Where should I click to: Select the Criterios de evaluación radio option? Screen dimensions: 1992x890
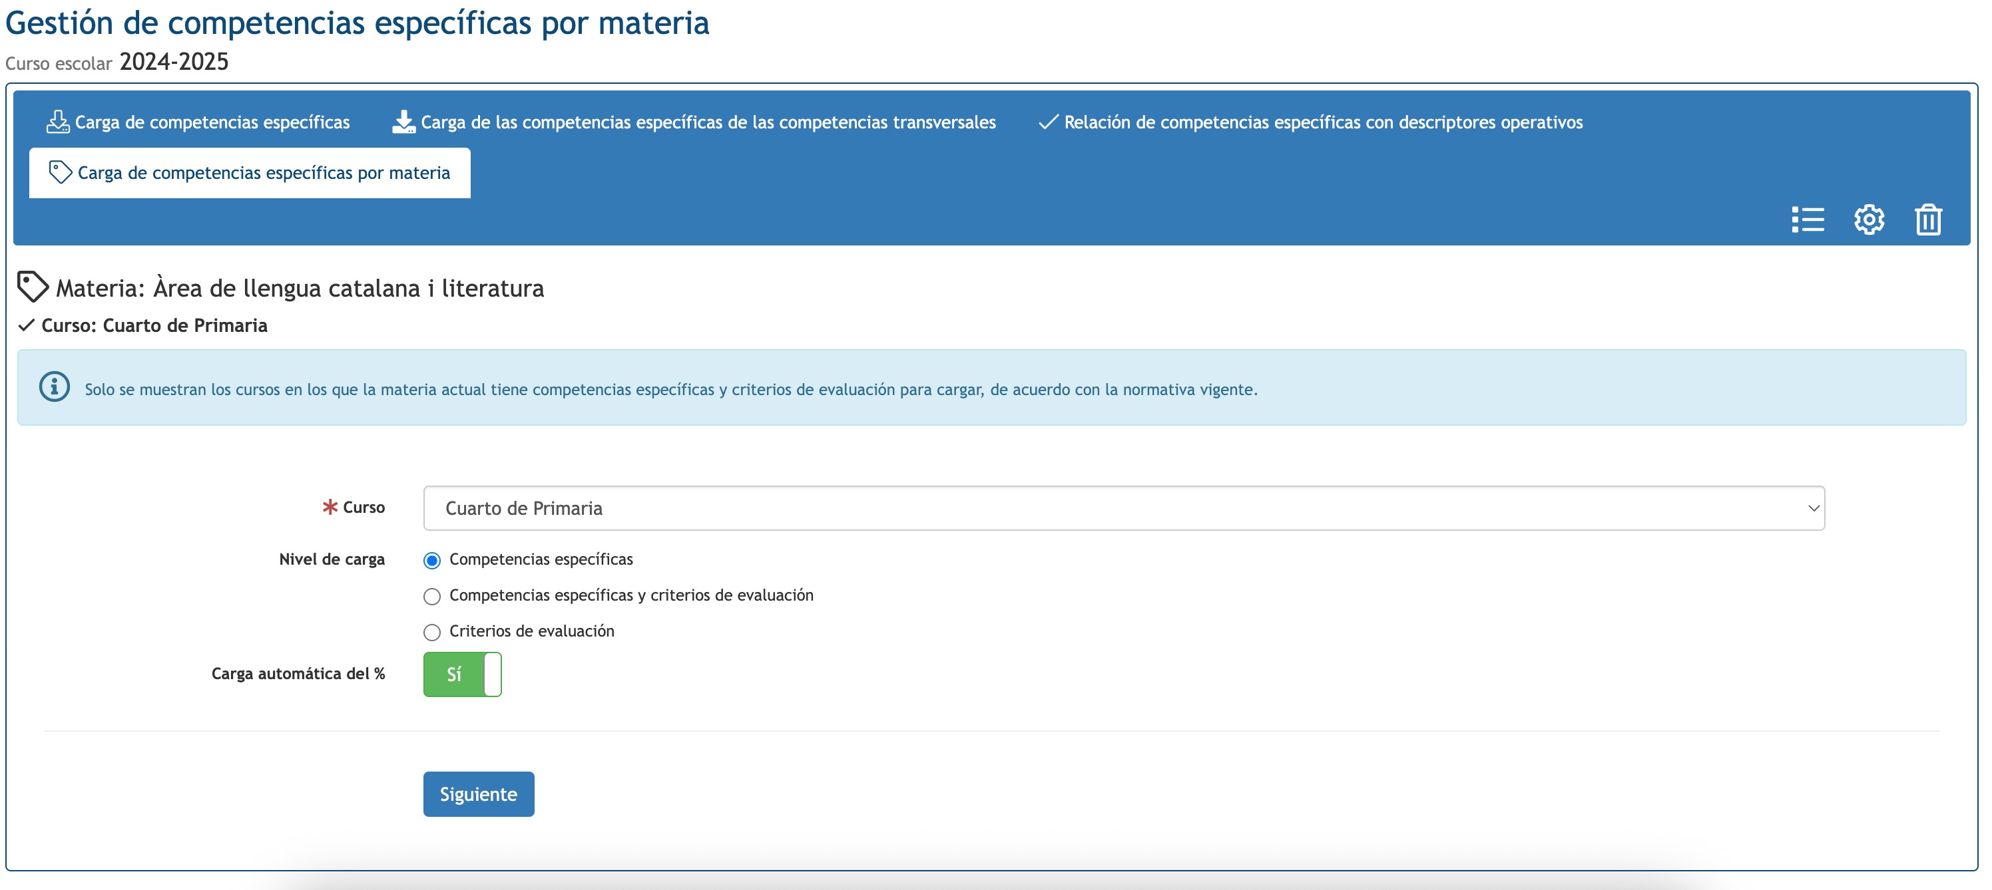coord(432,633)
